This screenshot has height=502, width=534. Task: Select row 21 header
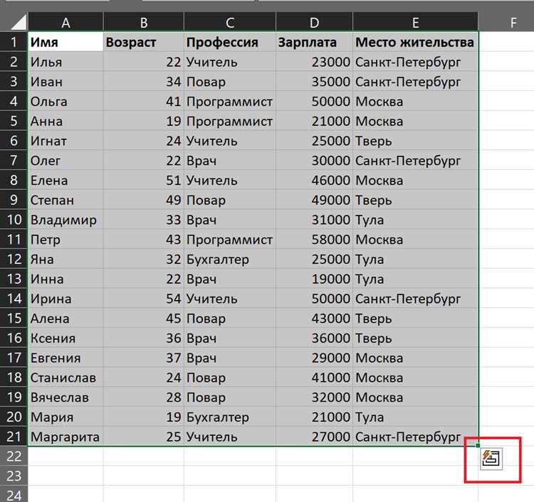(14, 437)
